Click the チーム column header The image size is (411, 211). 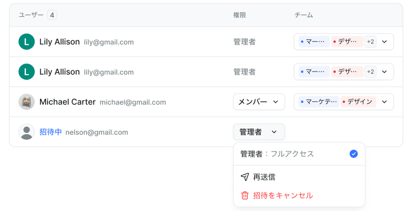tap(303, 15)
